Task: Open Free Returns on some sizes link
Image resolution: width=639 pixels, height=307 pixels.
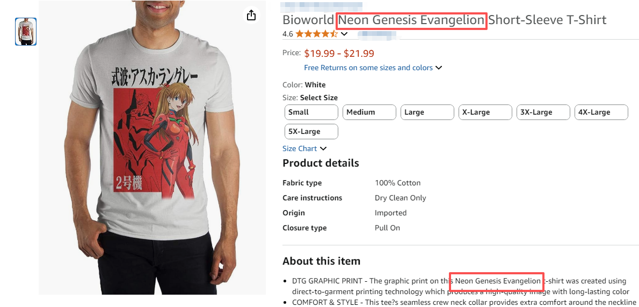Action: coord(368,68)
